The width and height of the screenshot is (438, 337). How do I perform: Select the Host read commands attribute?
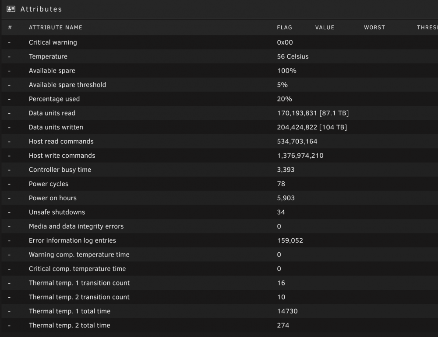[x=61, y=141]
